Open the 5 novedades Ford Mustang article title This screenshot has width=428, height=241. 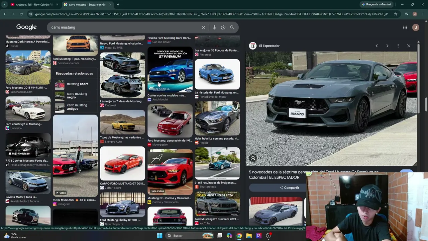314,175
